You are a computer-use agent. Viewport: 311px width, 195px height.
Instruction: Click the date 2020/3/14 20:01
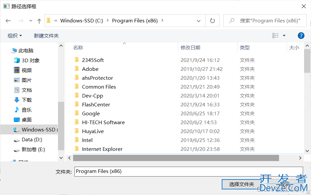(200, 96)
